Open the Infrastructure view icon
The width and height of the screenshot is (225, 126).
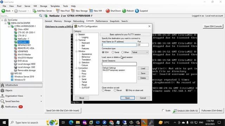click(2, 85)
